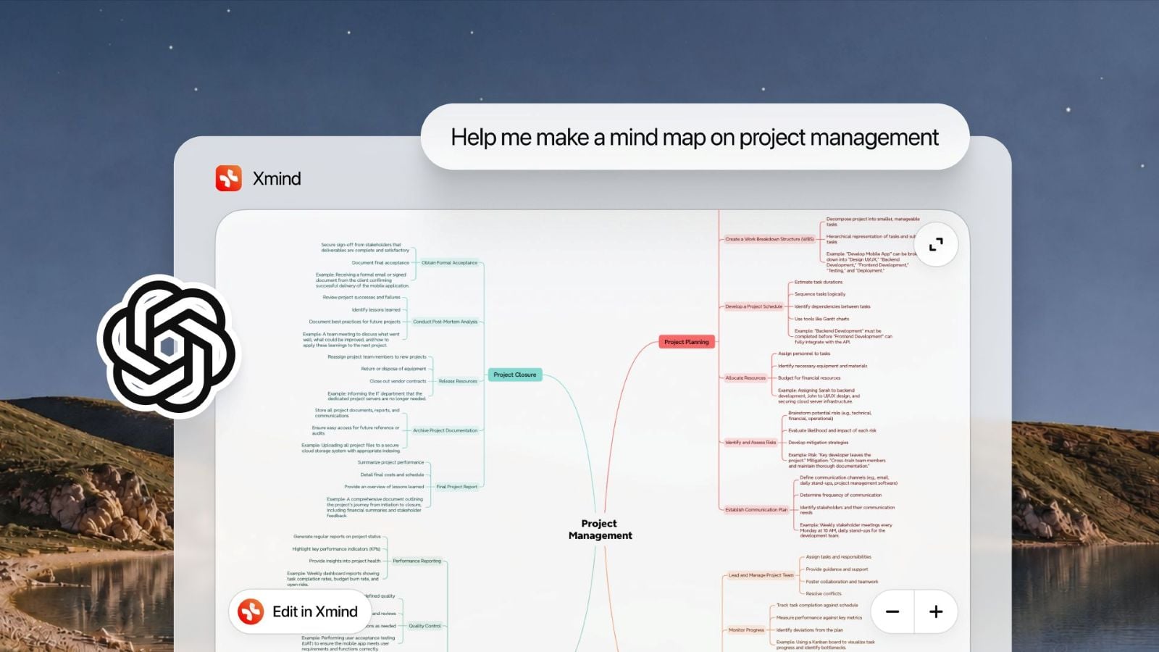
Task: Click 'Assign personnel to tasks' topic
Action: click(804, 354)
